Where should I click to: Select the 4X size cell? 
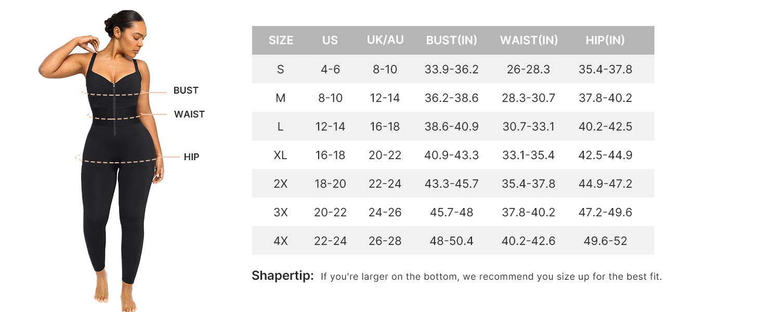(281, 241)
